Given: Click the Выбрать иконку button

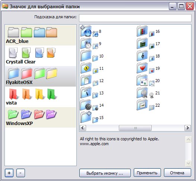Looking at the screenshot, I should [x=105, y=173].
